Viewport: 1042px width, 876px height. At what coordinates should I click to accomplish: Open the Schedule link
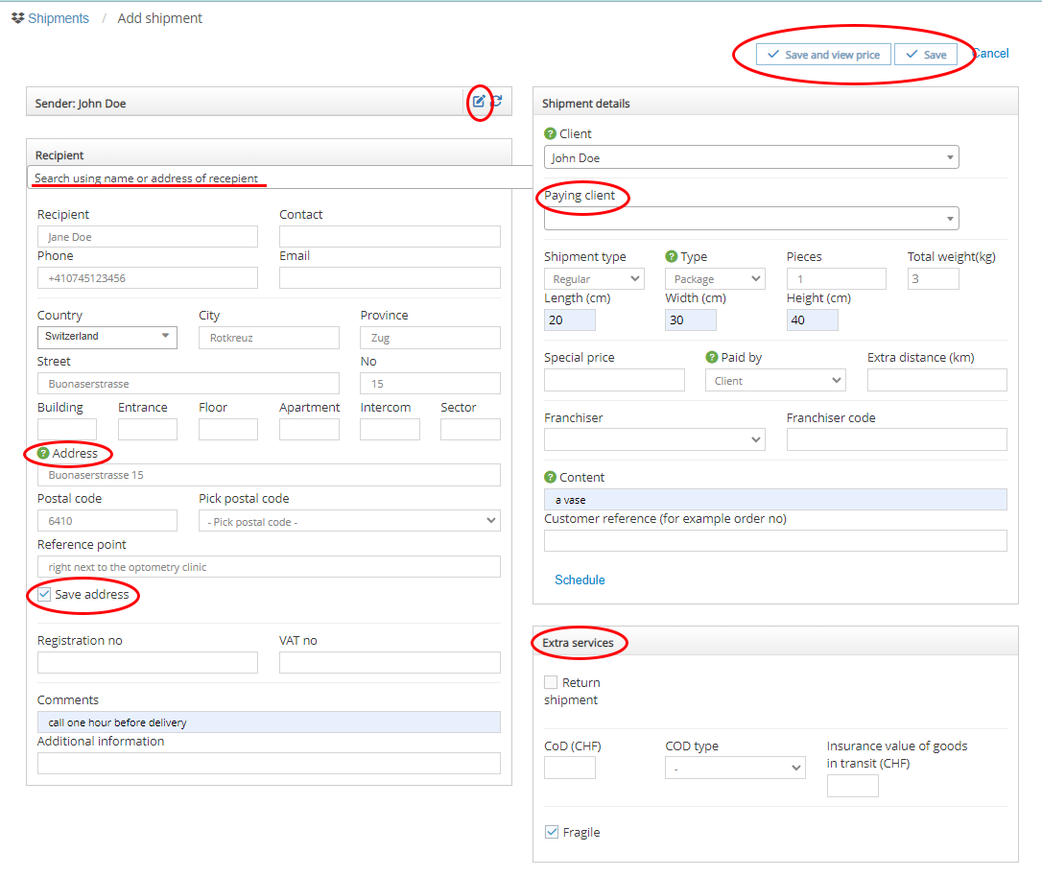coord(580,580)
